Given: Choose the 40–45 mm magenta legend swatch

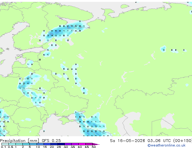Looking at the screenshot, I should coord(82,144).
